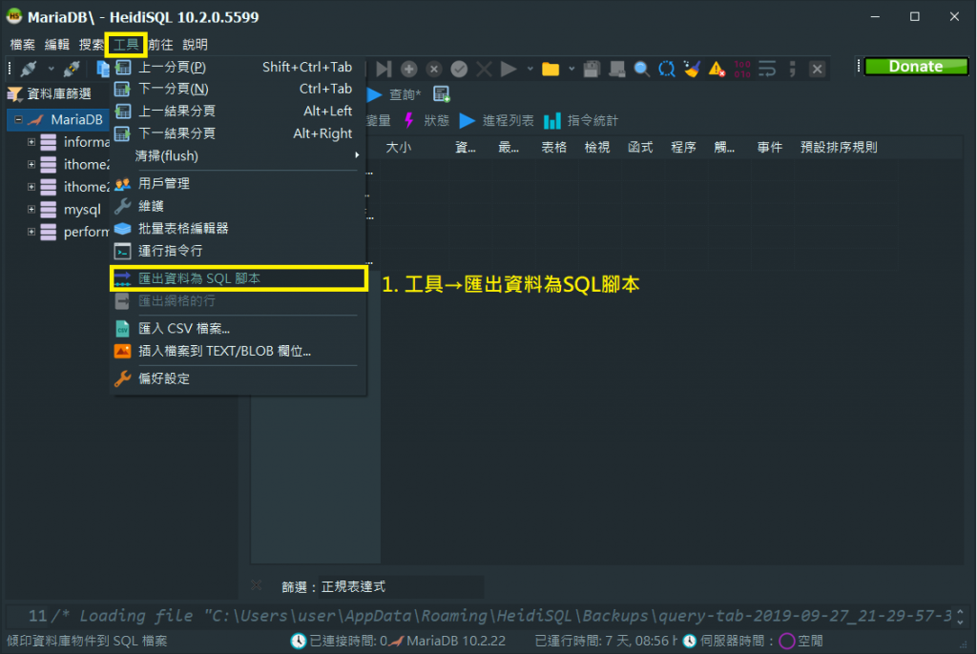Choose 匯出資料為 SQL 腳本
This screenshot has width=977, height=654.
(237, 278)
